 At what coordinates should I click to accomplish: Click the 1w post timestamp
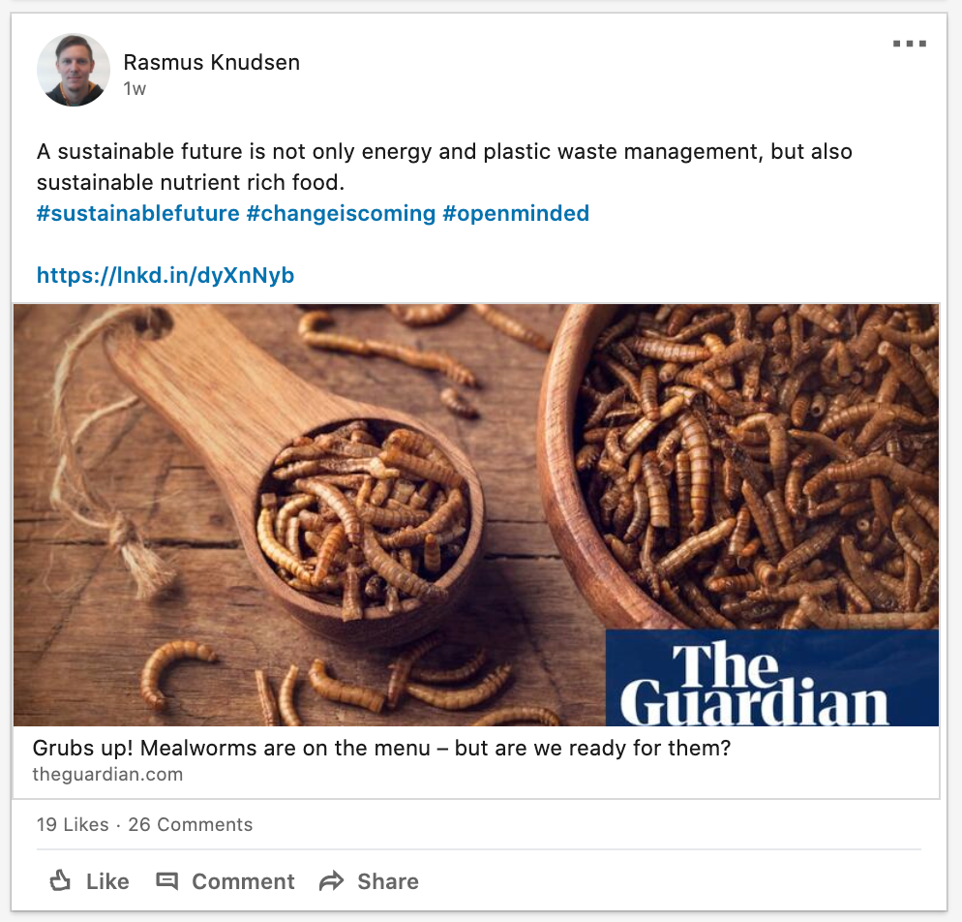coord(135,89)
